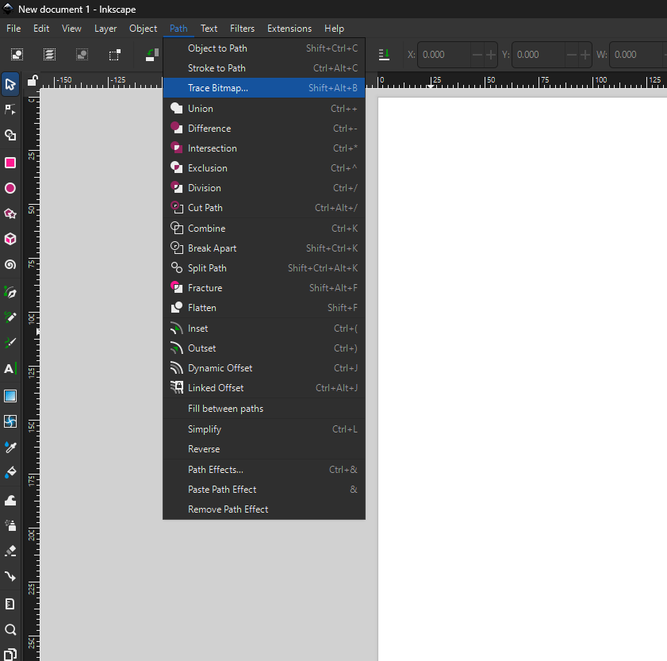Image resolution: width=667 pixels, height=661 pixels.
Task: Choose Path Effects... menu entry
Action: [x=264, y=470]
